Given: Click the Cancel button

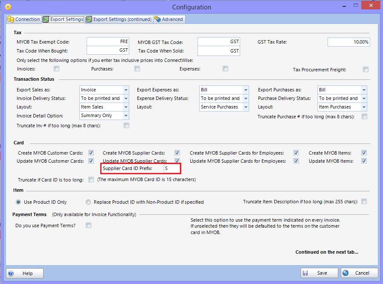Looking at the screenshot, I should (359, 273).
